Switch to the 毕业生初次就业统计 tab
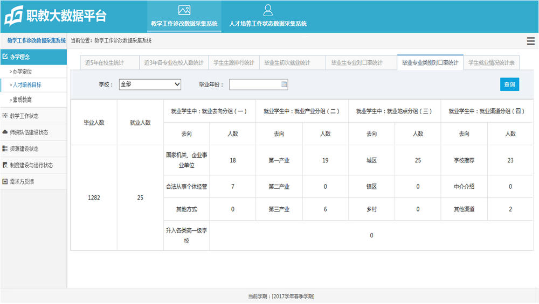This screenshot has height=304, width=539. [x=293, y=63]
